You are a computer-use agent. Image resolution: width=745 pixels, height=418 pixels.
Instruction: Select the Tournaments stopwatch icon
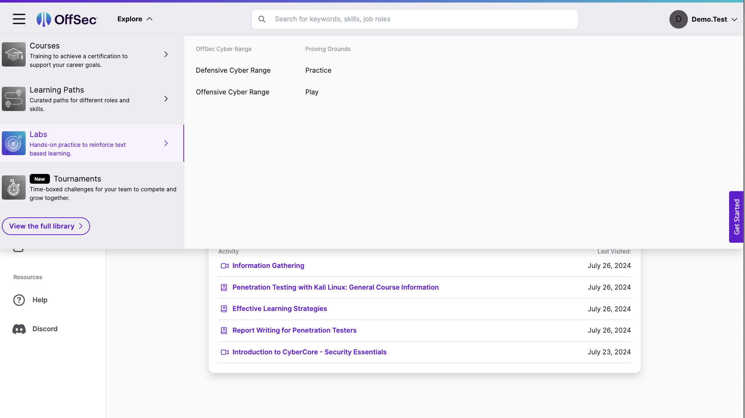pyautogui.click(x=13, y=187)
